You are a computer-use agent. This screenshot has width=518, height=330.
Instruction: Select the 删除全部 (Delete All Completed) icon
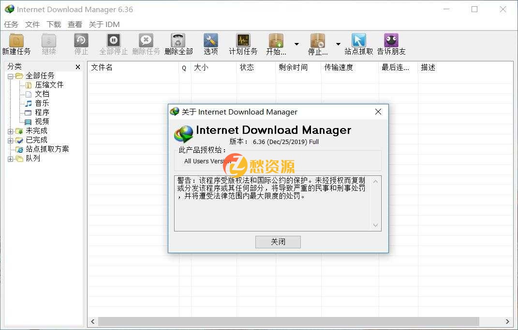(x=178, y=43)
